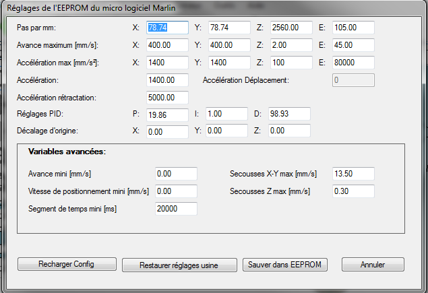
Task: Click Décalage d'origine Y field
Action: 226,131
